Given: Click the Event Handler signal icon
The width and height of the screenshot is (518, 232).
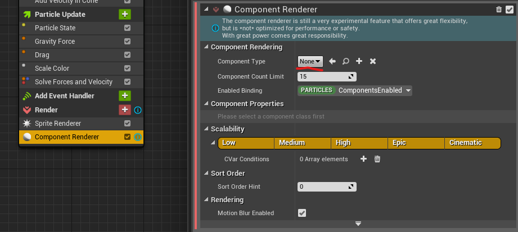Looking at the screenshot, I should (x=27, y=96).
